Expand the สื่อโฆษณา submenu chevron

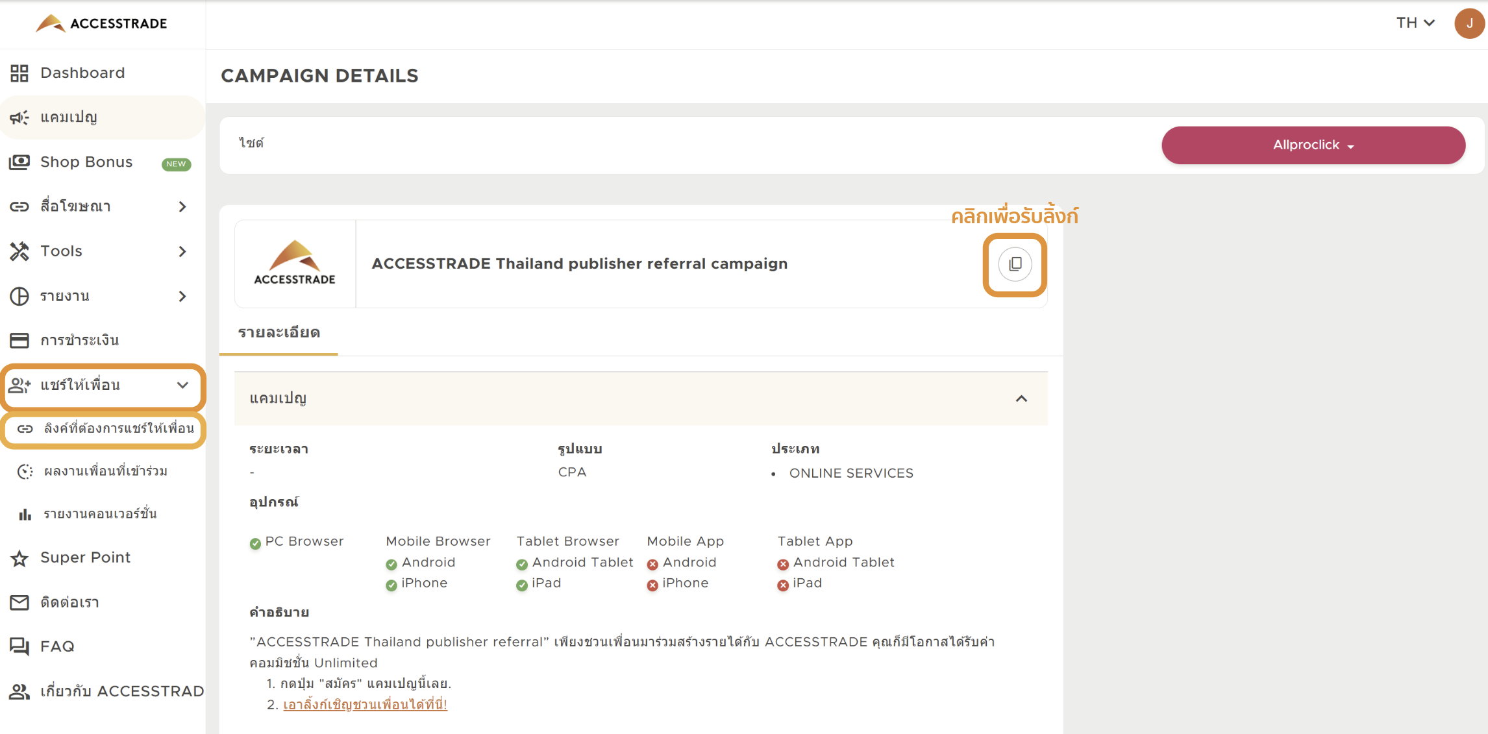[x=182, y=206]
